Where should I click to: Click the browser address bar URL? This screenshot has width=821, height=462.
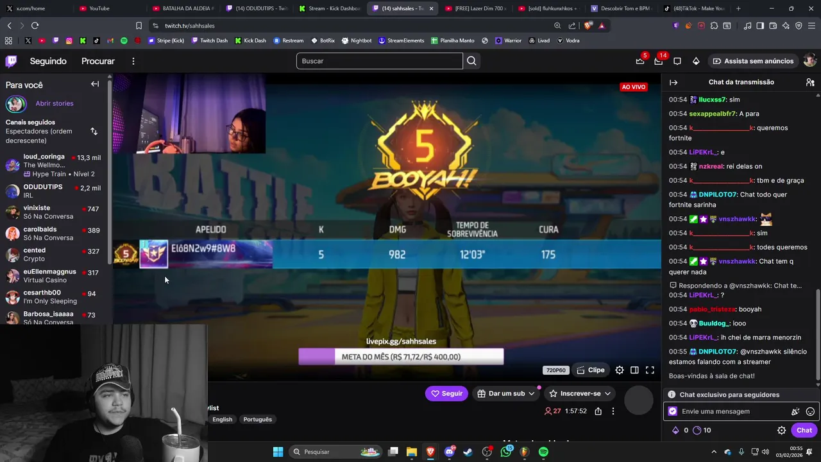click(190, 26)
